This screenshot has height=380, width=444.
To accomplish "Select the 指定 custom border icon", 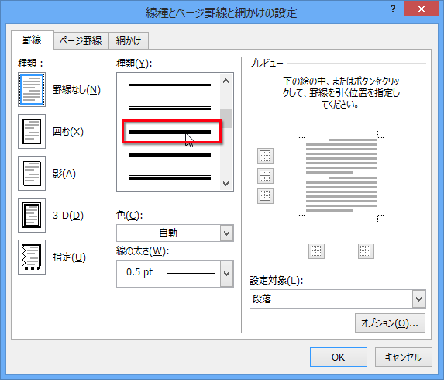I will click(x=32, y=257).
